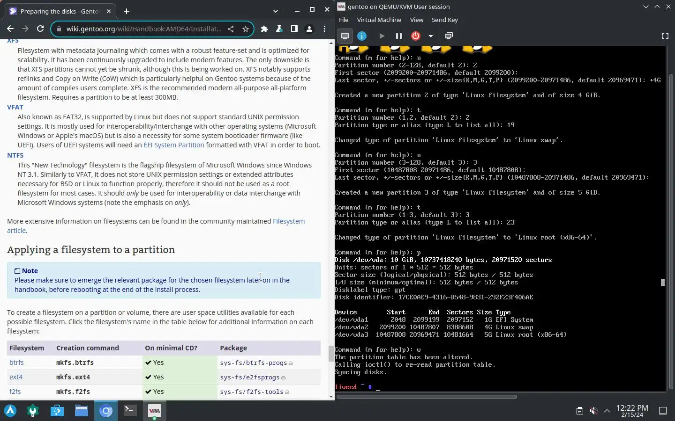Open the Chrome Labs flask icon
The image size is (675, 421).
pos(279,29)
